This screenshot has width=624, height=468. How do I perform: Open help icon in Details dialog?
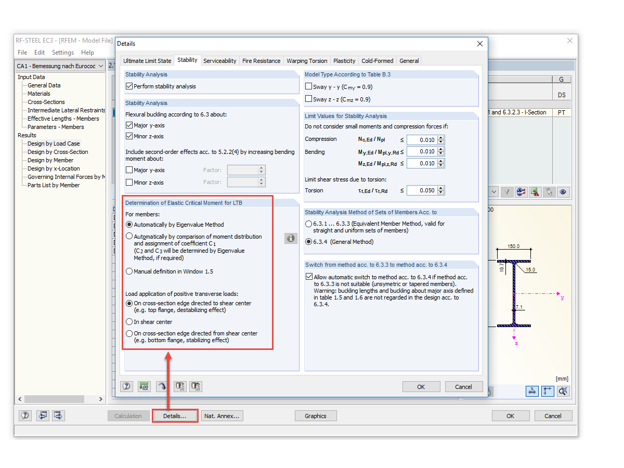[x=126, y=386]
